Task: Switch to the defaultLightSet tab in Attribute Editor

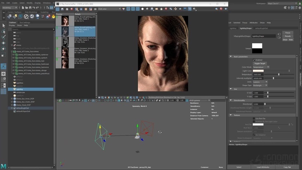Action: click(261, 28)
